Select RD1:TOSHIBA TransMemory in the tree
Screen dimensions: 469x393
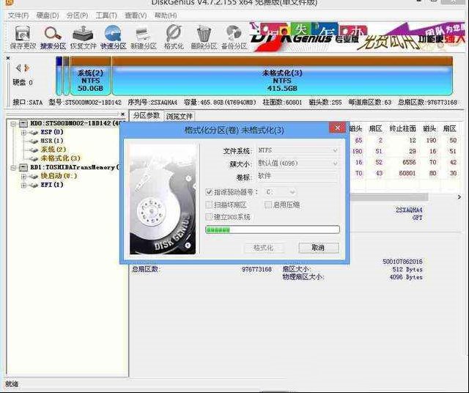click(75, 167)
